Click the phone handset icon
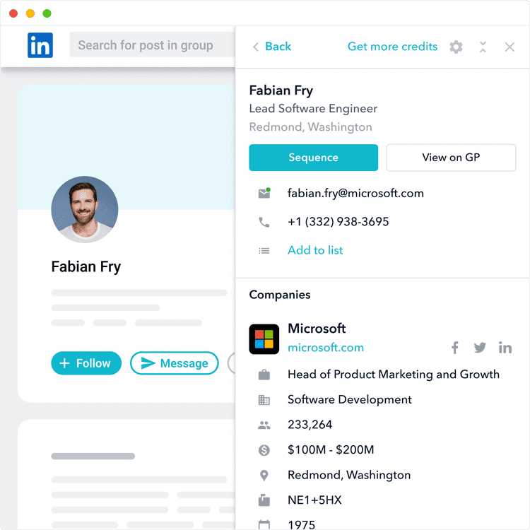This screenshot has width=530, height=530. pos(264,222)
